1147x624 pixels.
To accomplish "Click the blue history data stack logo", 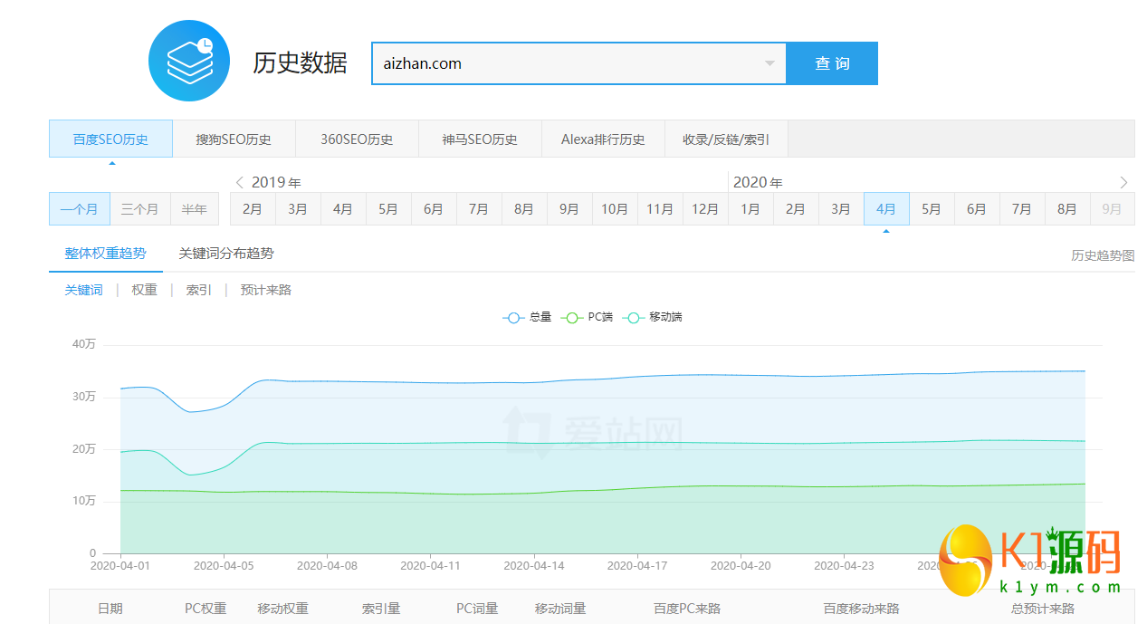I will pyautogui.click(x=188, y=61).
